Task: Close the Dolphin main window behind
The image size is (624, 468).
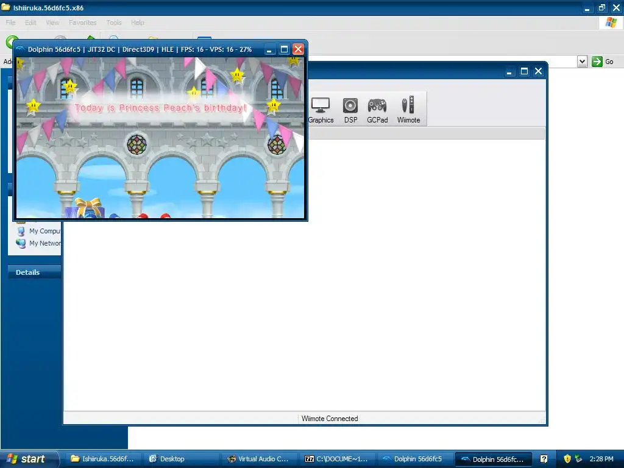Action: [539, 71]
